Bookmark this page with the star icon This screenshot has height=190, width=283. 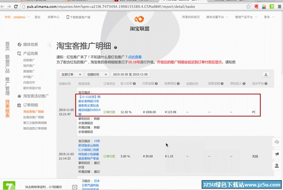pyautogui.click(x=248, y=7)
